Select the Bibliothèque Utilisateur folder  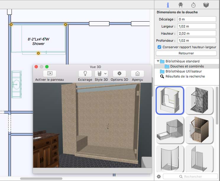pyautogui.click(x=183, y=71)
